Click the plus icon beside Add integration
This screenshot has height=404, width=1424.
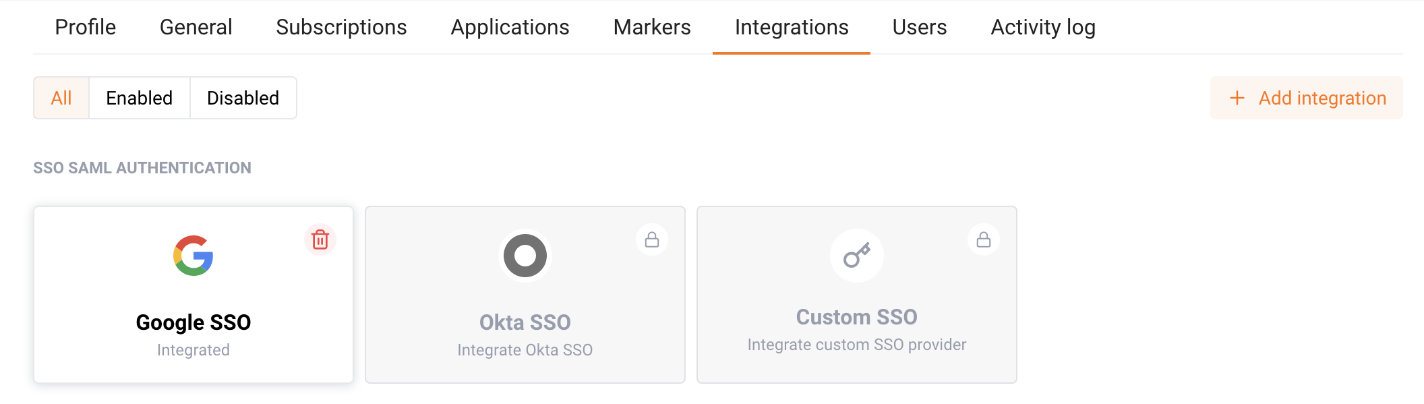point(1237,98)
